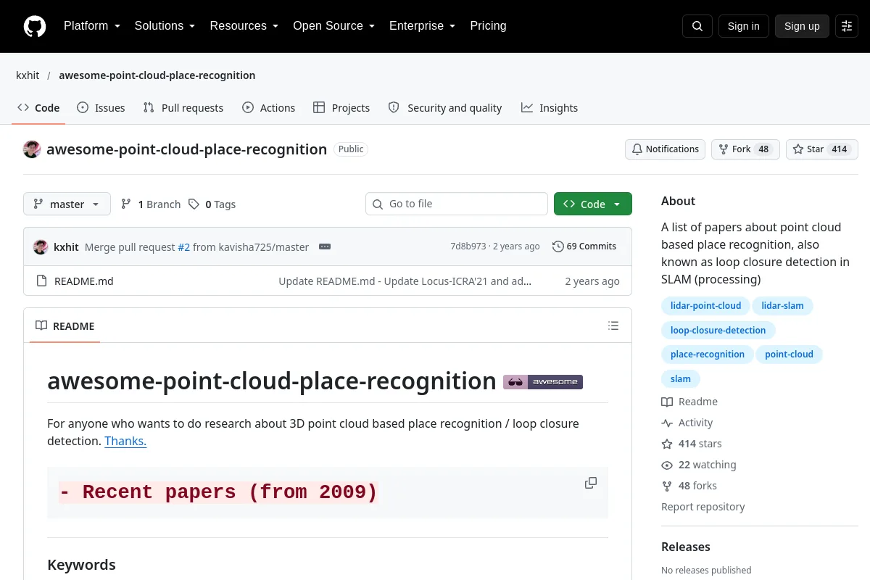Fork the repository with Fork button
Image resolution: width=870 pixels, height=580 pixels.
[x=745, y=149]
